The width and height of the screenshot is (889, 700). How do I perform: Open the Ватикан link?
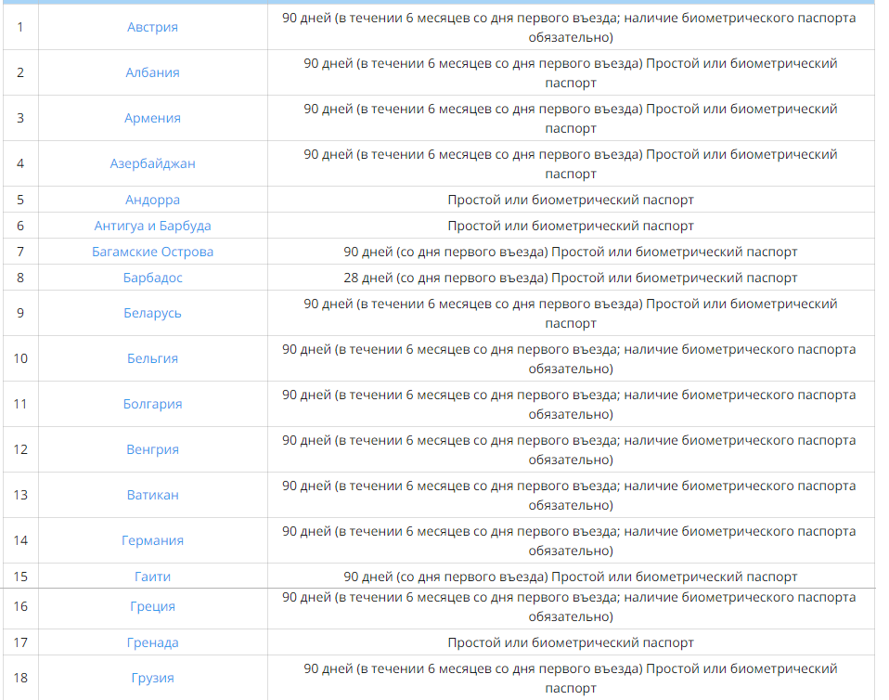(152, 495)
